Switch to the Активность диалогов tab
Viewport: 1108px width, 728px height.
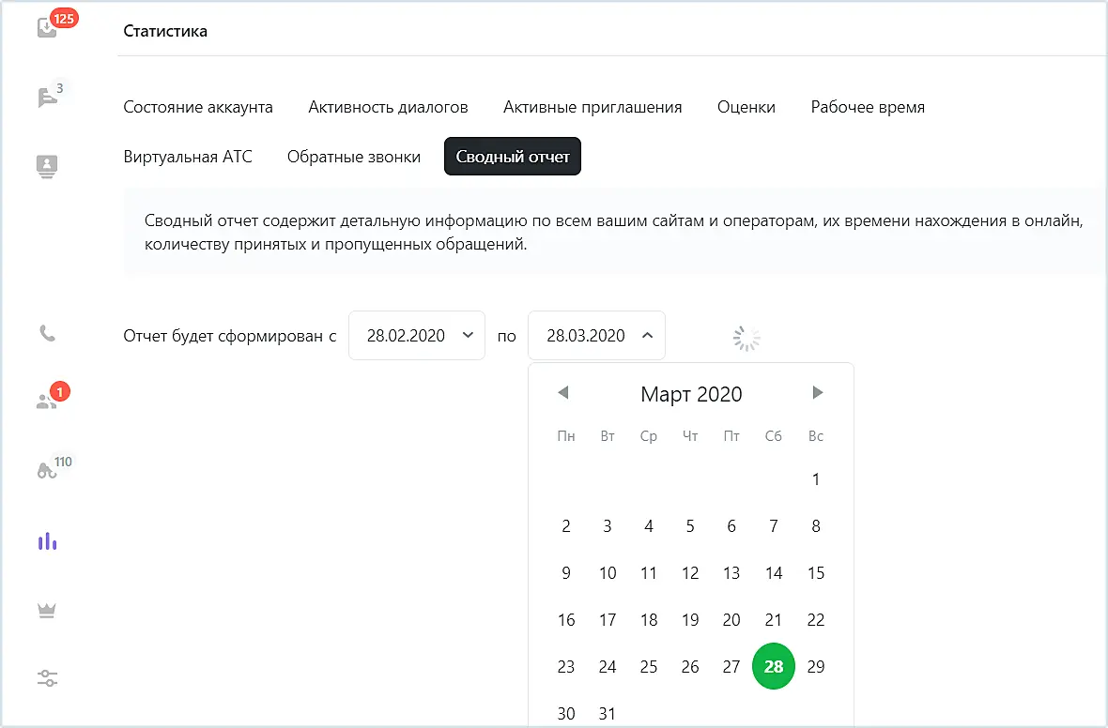[x=388, y=107]
